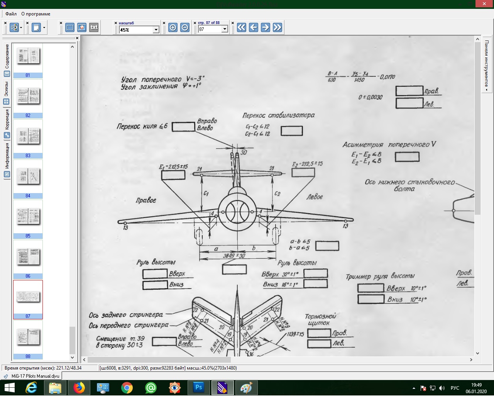This screenshot has height=397, width=494.
Task: Open Photoshop from the Windows taskbar
Action: pyautogui.click(x=199, y=388)
